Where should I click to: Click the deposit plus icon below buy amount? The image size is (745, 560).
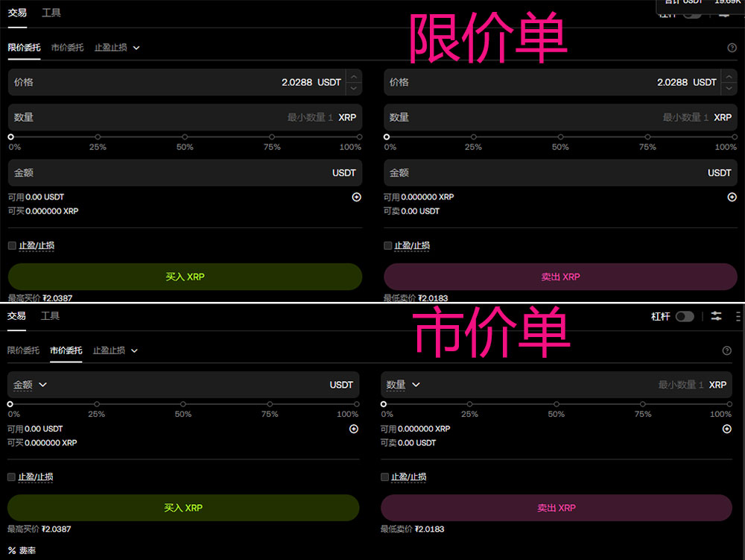tap(356, 197)
